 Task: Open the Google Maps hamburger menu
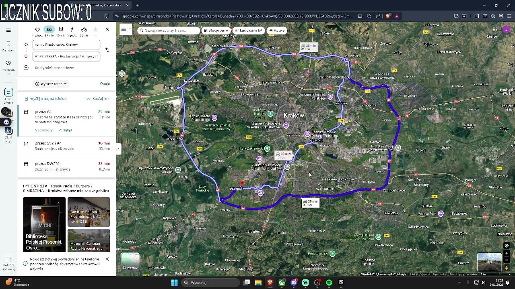coord(8,30)
